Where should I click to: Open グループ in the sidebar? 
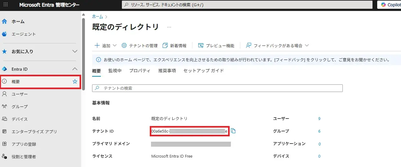(x=19, y=107)
